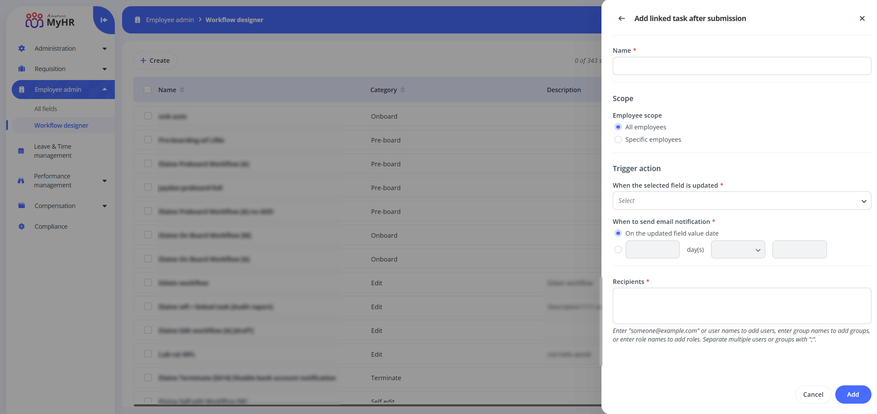The height and width of the screenshot is (414, 877).
Task: Expand the Administration menu arrow
Action: tap(104, 49)
